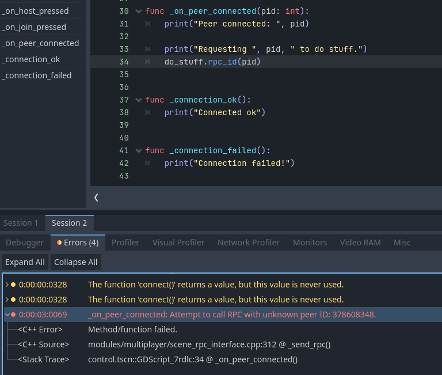Jump to _on_peer_connected in the method list
This screenshot has height=375, width=442.
tap(40, 43)
